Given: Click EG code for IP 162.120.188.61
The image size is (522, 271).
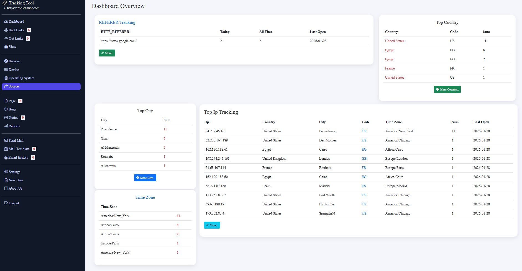Looking at the screenshot, I should pyautogui.click(x=364, y=149).
